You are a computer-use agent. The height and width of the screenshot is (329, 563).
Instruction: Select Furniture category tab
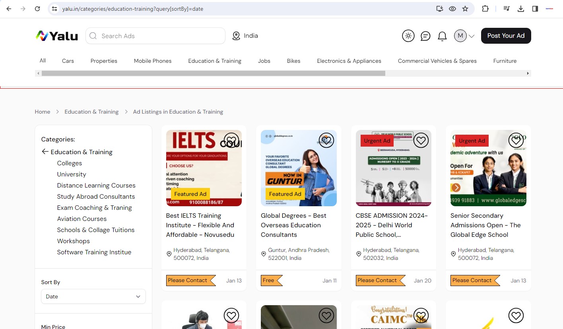(505, 61)
